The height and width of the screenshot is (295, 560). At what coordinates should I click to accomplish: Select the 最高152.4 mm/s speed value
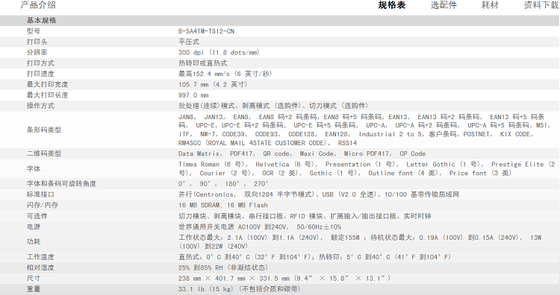point(225,74)
